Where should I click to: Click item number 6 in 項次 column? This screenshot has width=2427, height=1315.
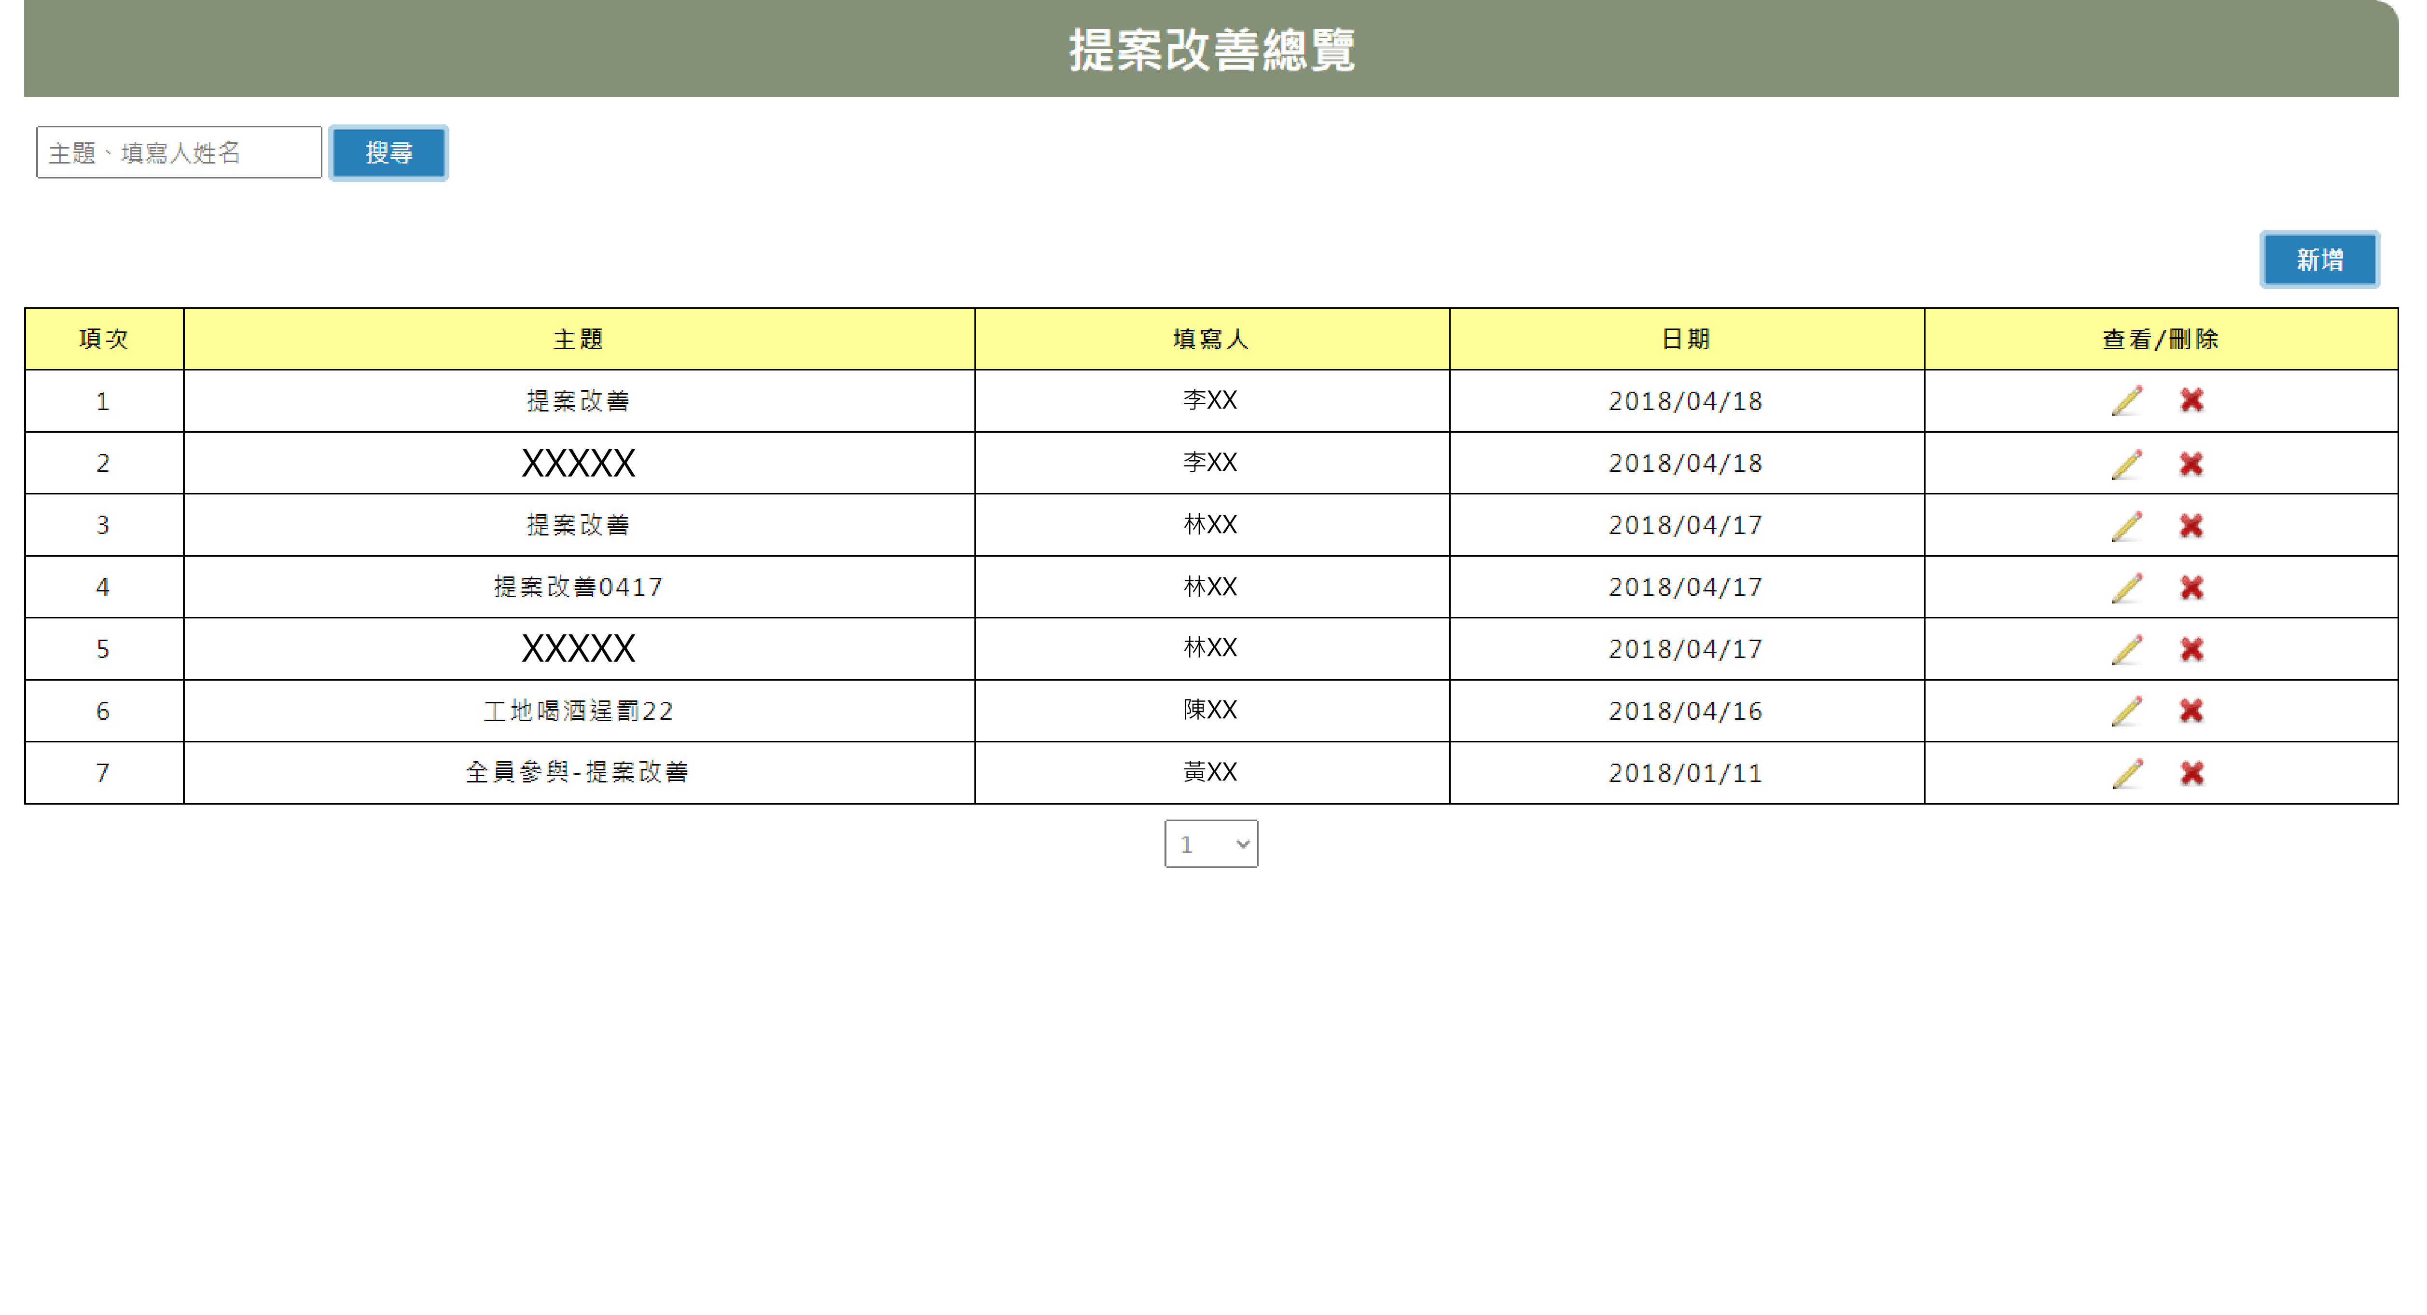tap(103, 711)
